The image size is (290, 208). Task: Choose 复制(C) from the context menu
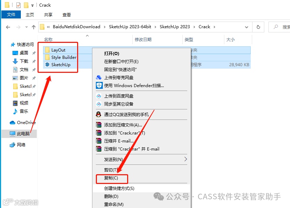coord(142,178)
